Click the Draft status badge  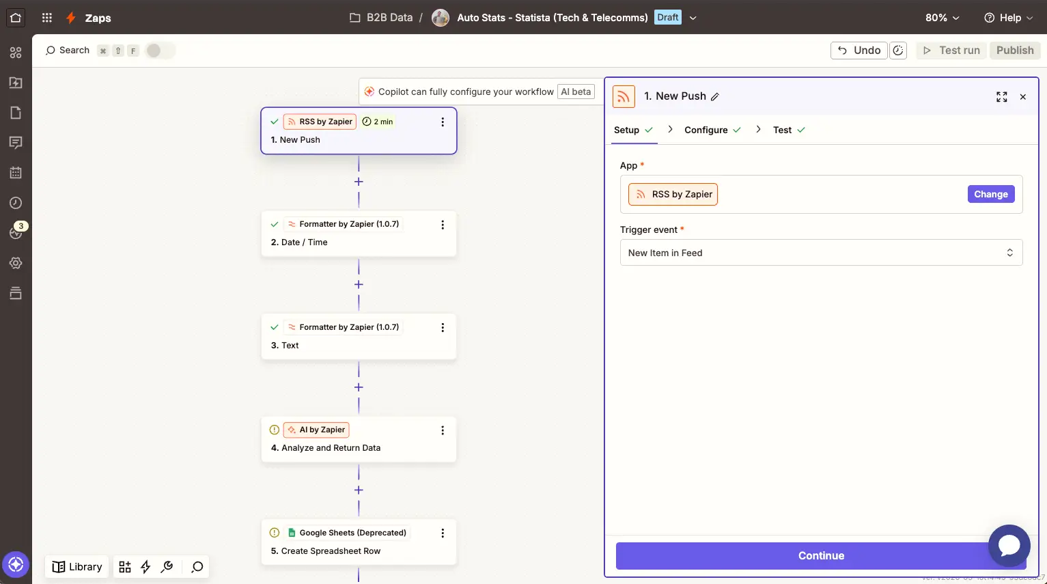tap(668, 17)
